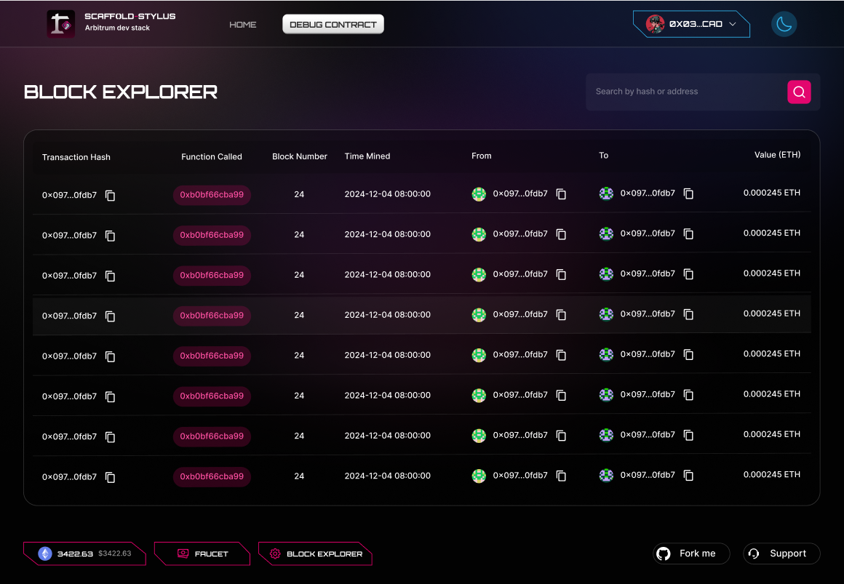Screen dimensions: 844x584
Task: Toggle dark mode with the moon icon
Action: point(784,24)
